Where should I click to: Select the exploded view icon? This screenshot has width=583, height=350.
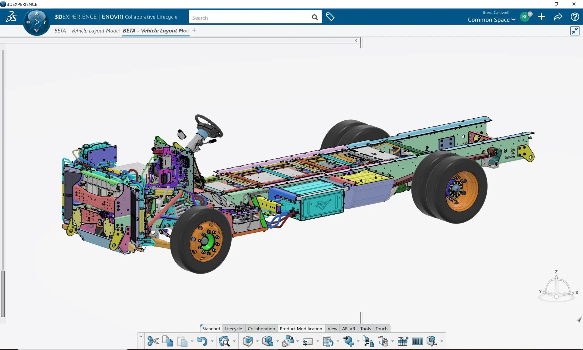[x=288, y=341]
